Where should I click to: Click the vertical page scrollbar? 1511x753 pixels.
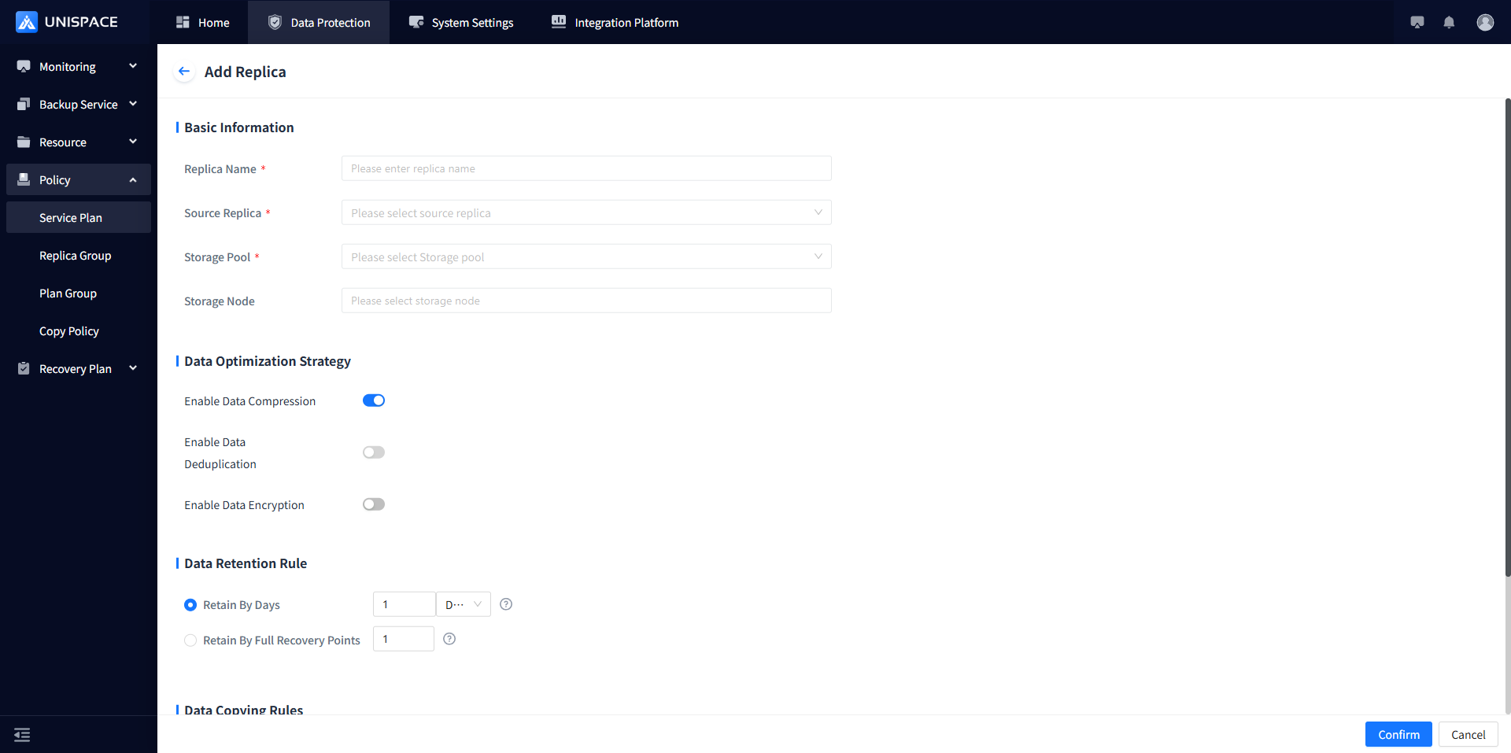(1508, 338)
